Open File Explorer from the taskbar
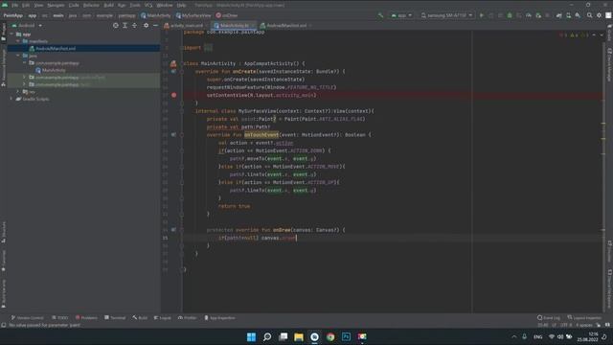 pyautogui.click(x=299, y=336)
